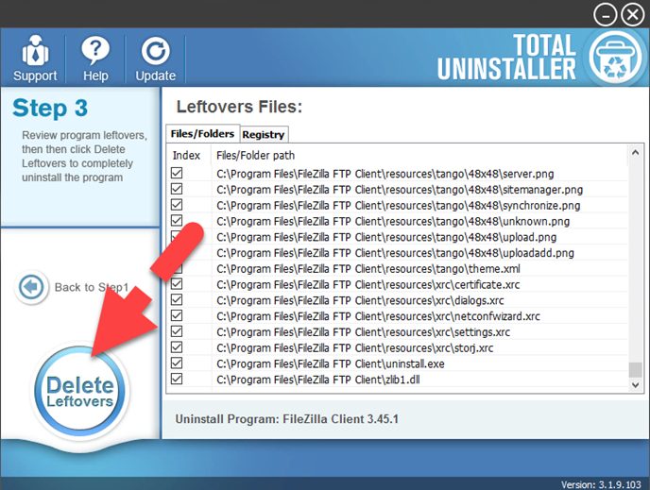Close the Total Uninstaller window
The height and width of the screenshot is (490, 650).
point(633,15)
